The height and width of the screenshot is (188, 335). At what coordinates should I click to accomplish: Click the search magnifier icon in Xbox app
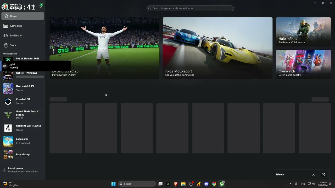[x=150, y=8]
